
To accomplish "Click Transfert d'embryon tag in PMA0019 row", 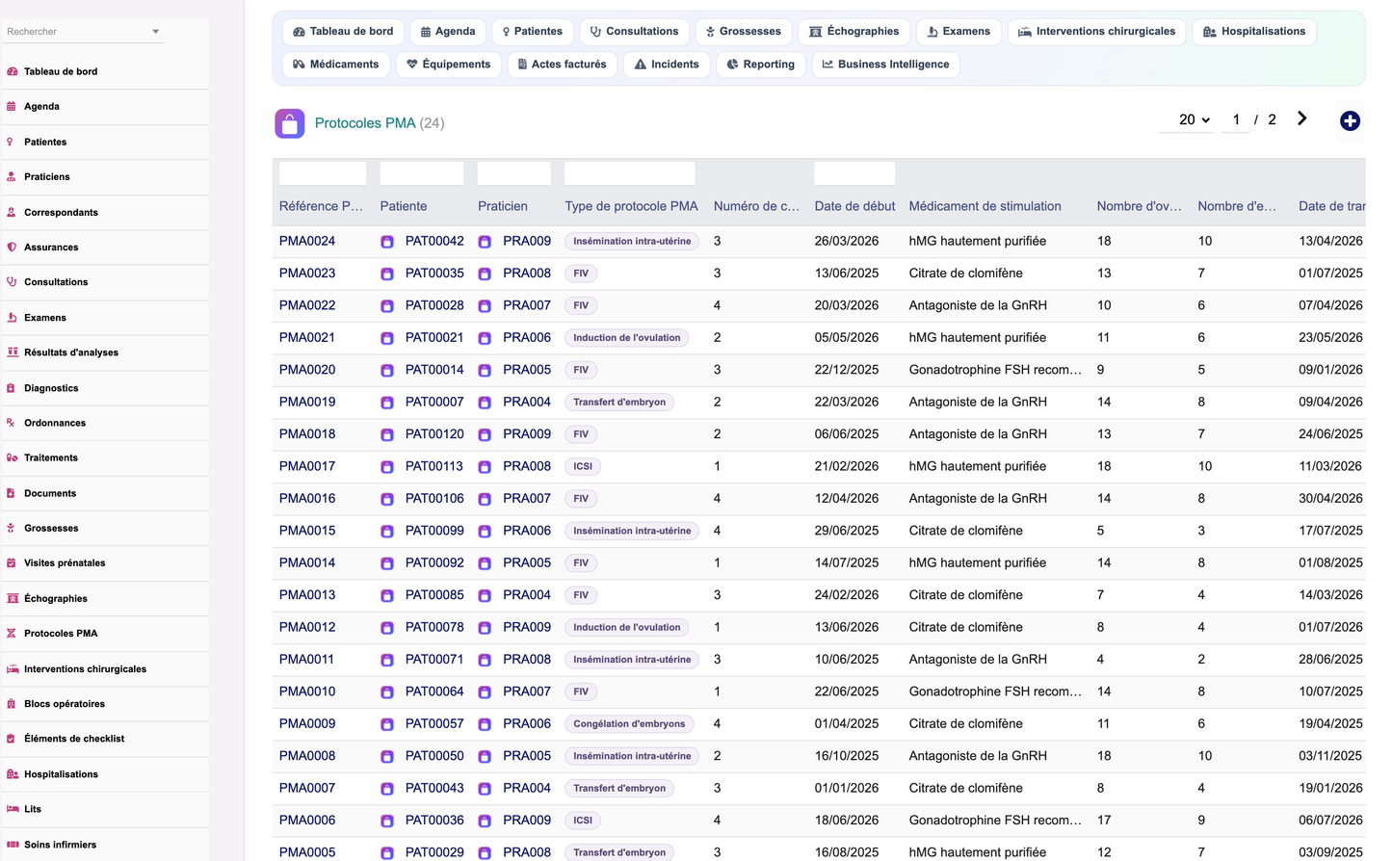I will (619, 403).
